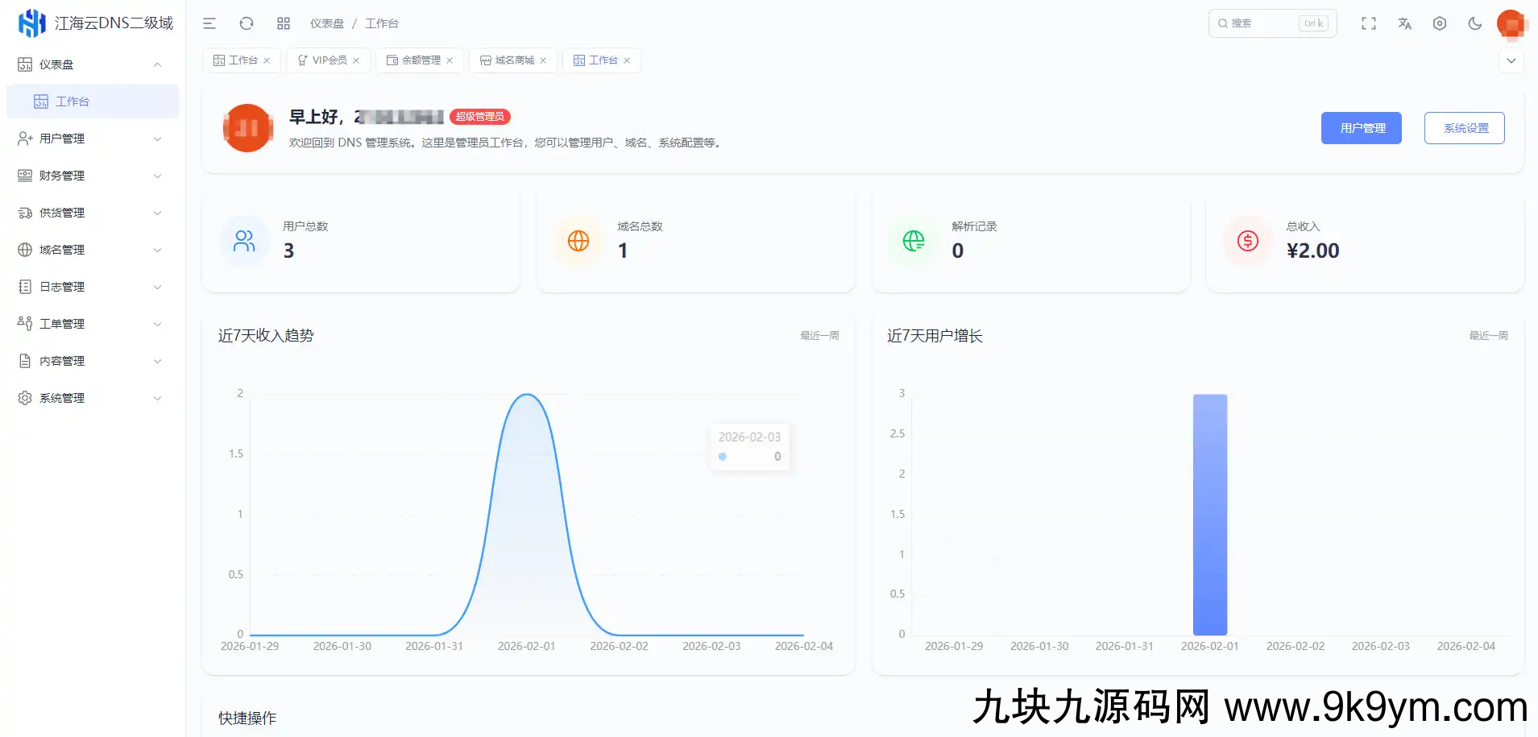
Task: Toggle dark mode with moon icon
Action: click(x=1474, y=23)
